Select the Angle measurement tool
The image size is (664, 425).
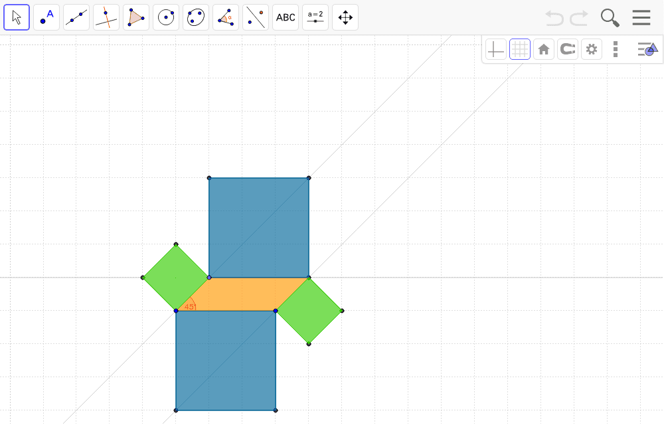click(x=226, y=17)
